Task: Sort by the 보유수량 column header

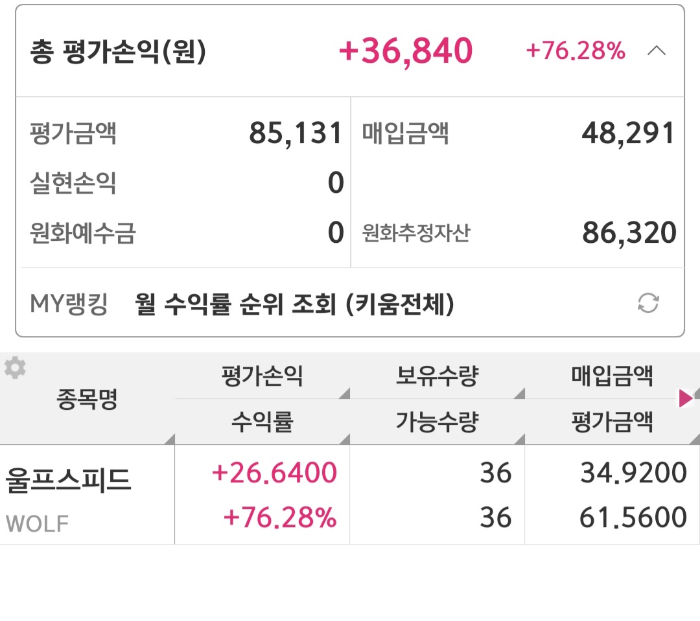Action: click(x=437, y=376)
